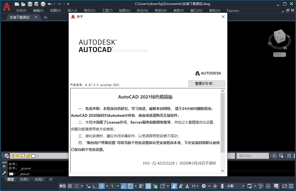296x191 pixels.
Task: Click the Save icon in quick access toolbar
Action: coord(29,4)
